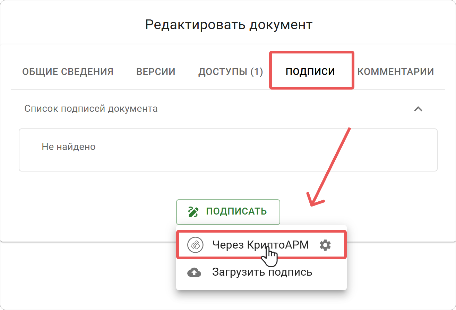Open the КОММЕНТАРИИ tab

click(395, 72)
